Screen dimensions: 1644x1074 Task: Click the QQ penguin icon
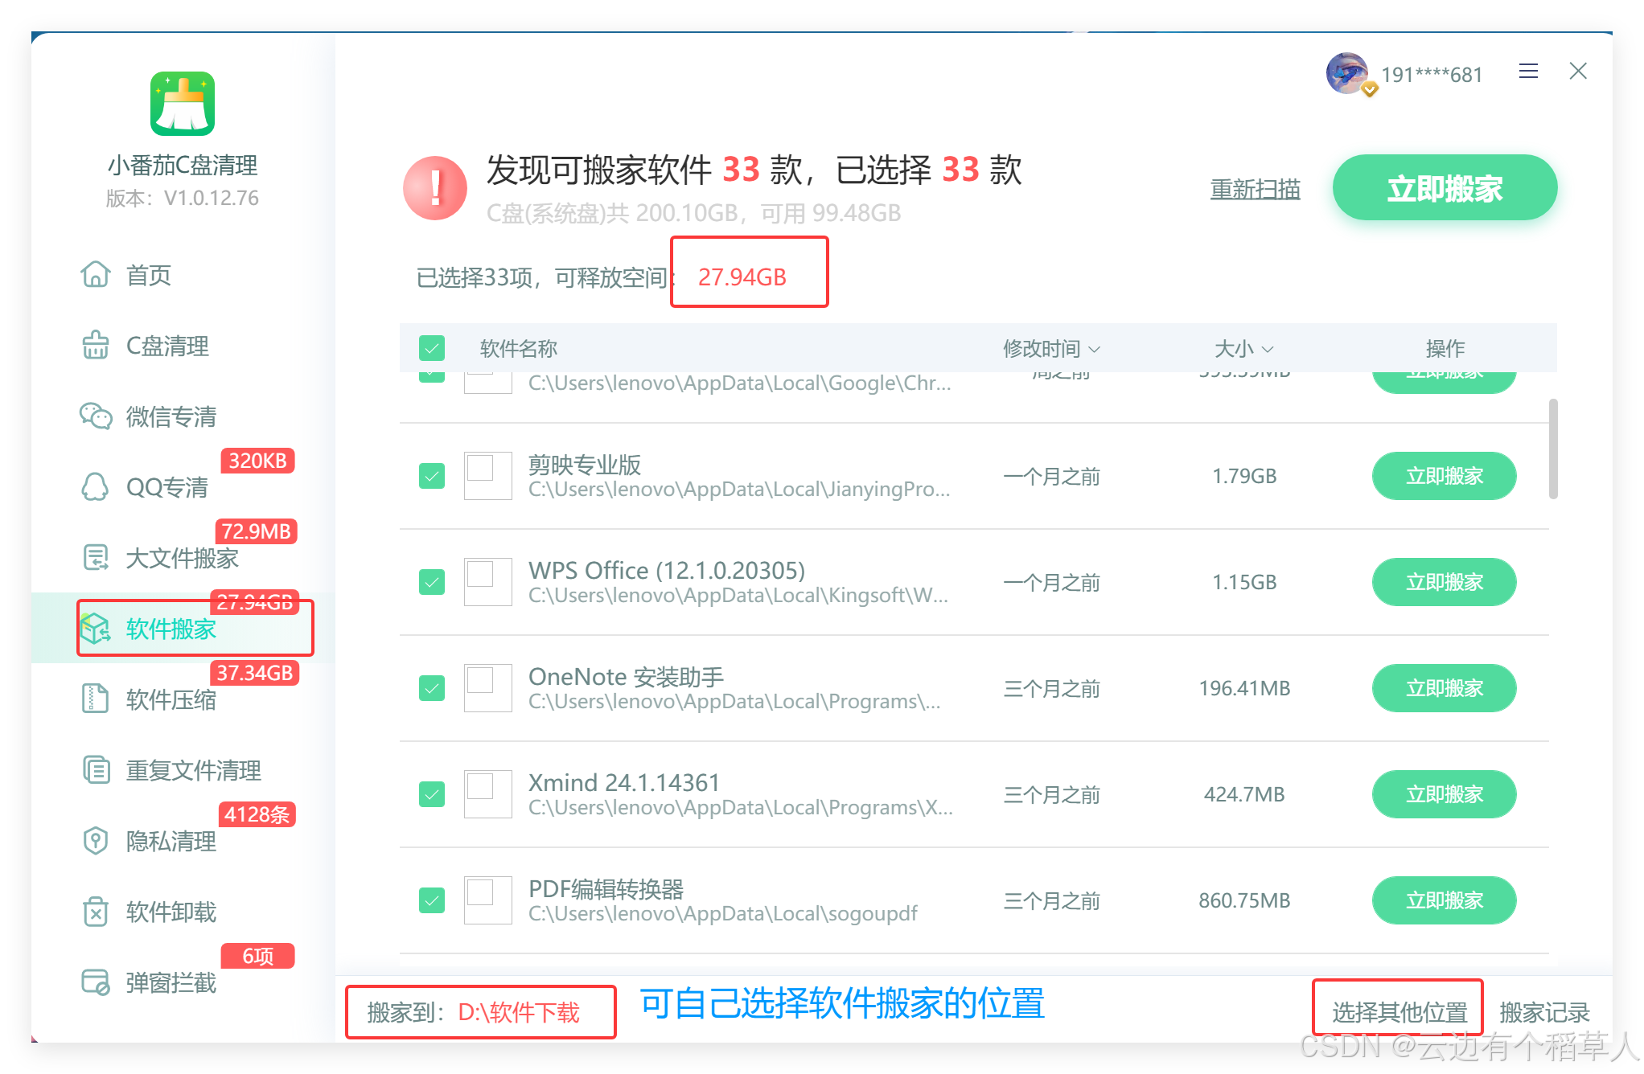click(x=95, y=487)
